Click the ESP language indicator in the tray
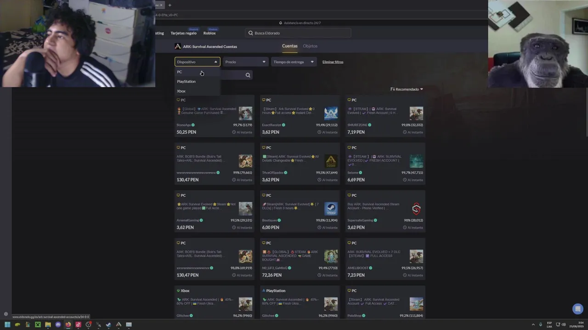Screen dimensions: 588x330 point(549,324)
